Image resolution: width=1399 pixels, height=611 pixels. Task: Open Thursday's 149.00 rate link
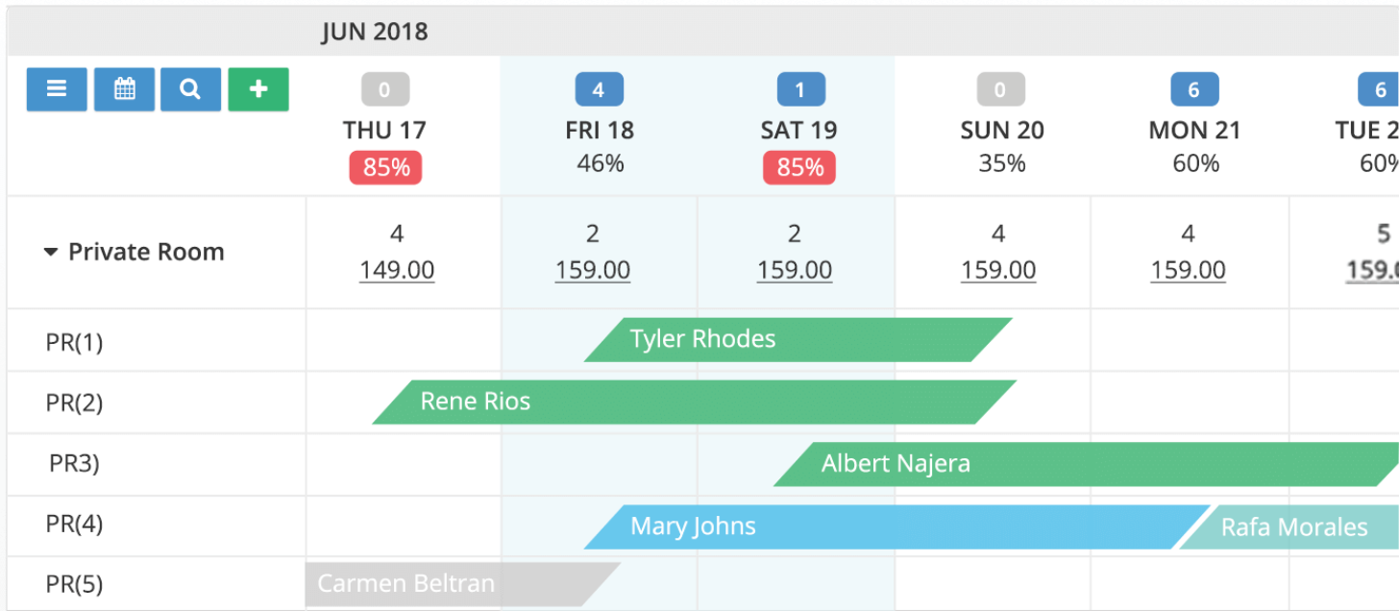tap(397, 270)
